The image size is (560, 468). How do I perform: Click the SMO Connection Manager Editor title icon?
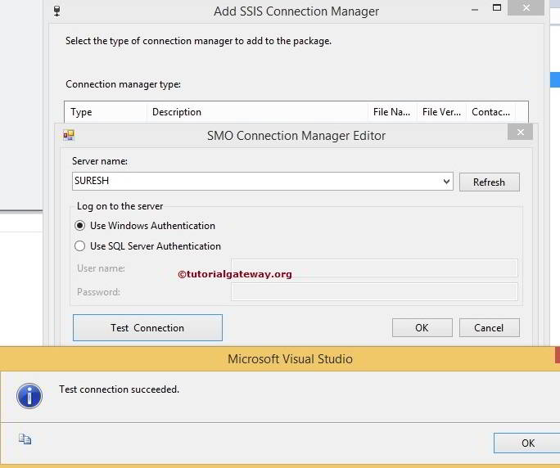pyautogui.click(x=69, y=135)
